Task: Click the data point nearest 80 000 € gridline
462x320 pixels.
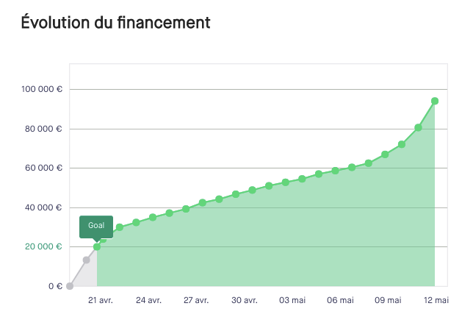Action: coord(418,127)
